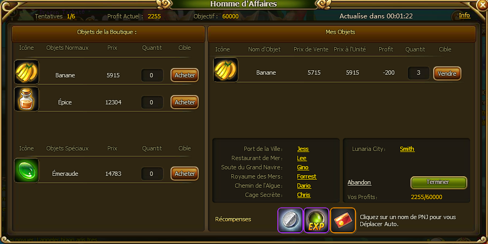
Task: Click the Smith link for Lunaria City
Action: click(407, 149)
